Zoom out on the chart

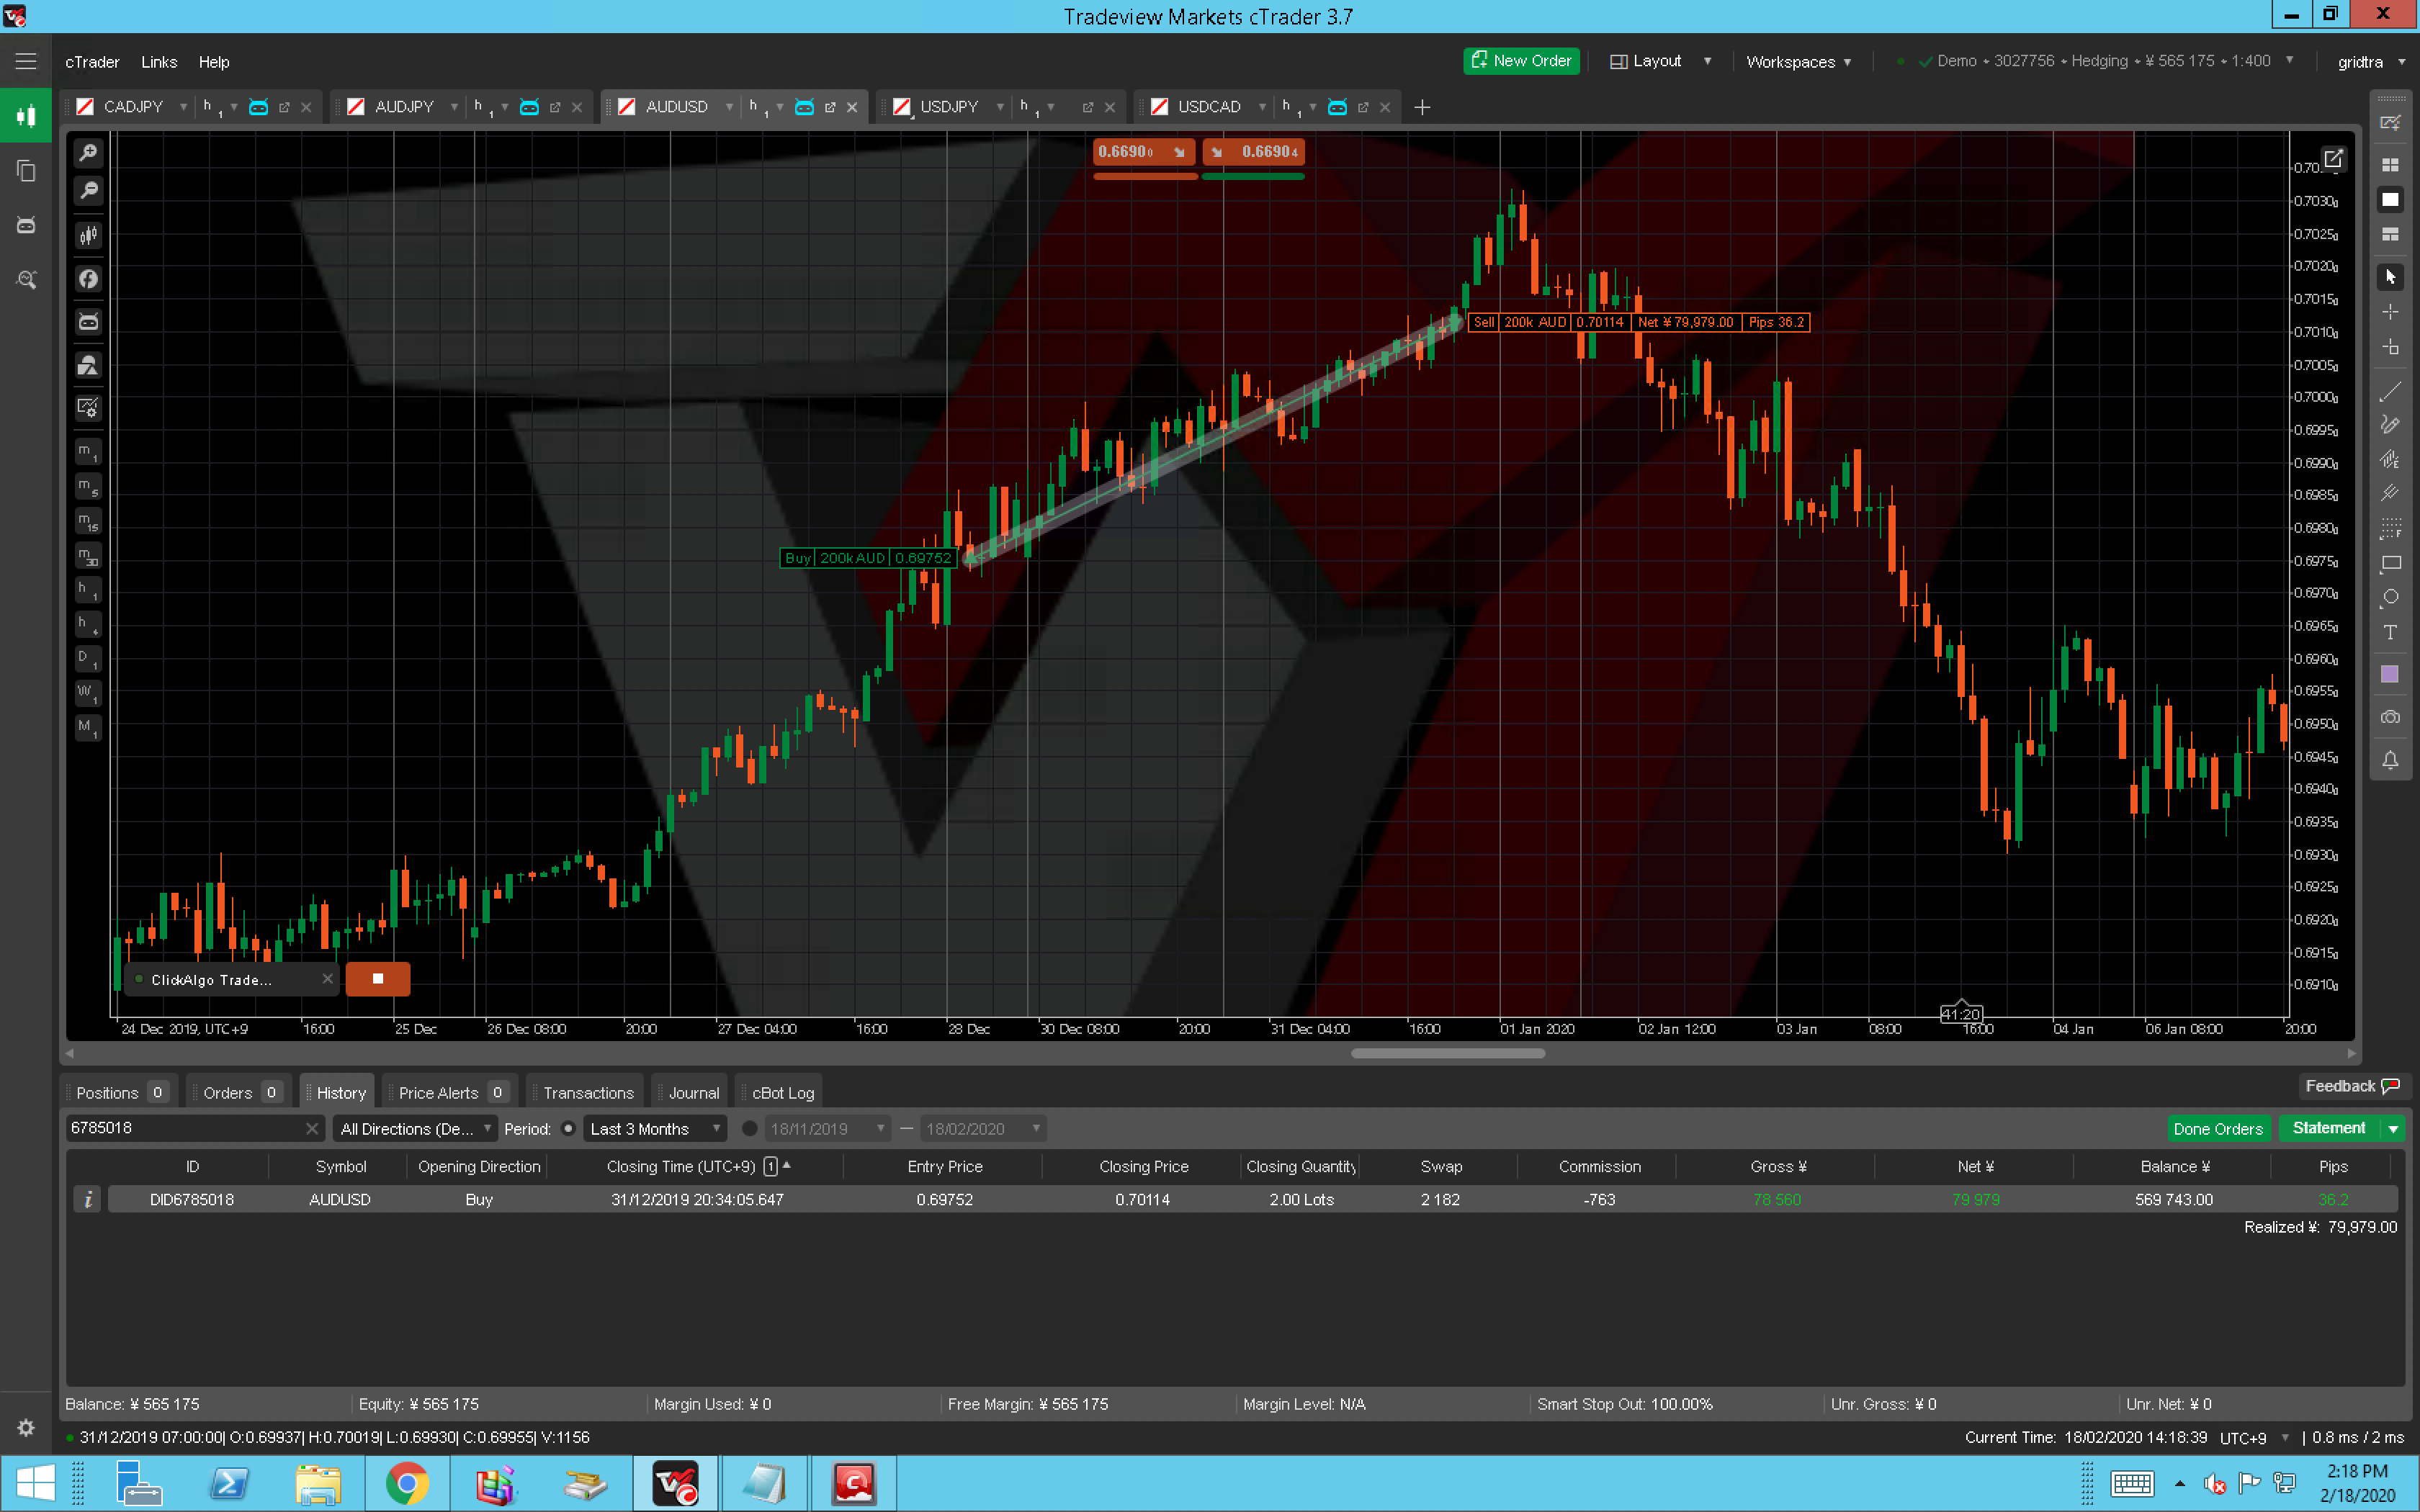pyautogui.click(x=88, y=190)
